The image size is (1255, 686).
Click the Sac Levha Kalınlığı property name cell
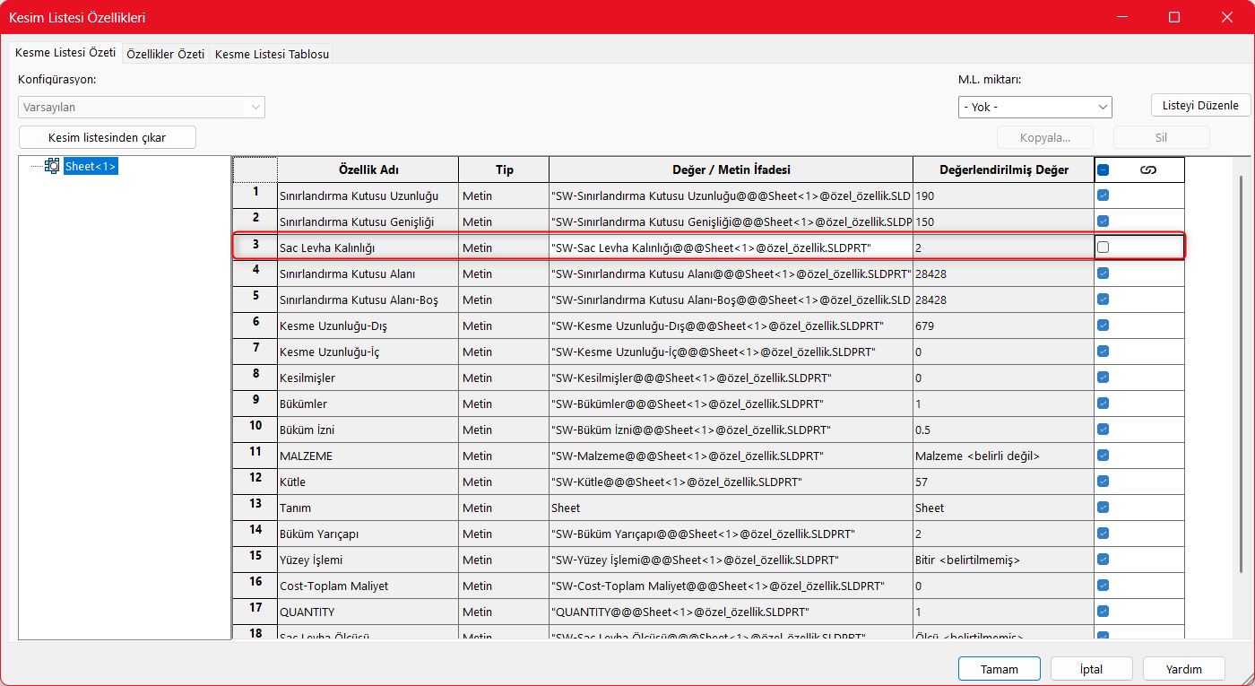point(368,247)
